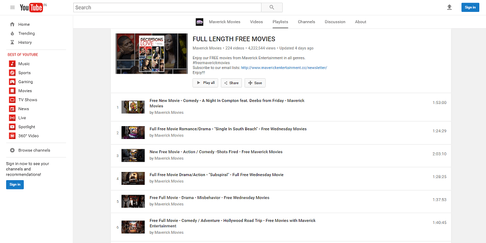Image resolution: width=486 pixels, height=243 pixels.
Task: Click the Maverick Movies channel avatar
Action: (x=199, y=22)
